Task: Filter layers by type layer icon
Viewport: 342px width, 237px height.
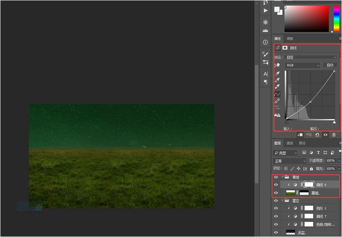Action: [318, 153]
